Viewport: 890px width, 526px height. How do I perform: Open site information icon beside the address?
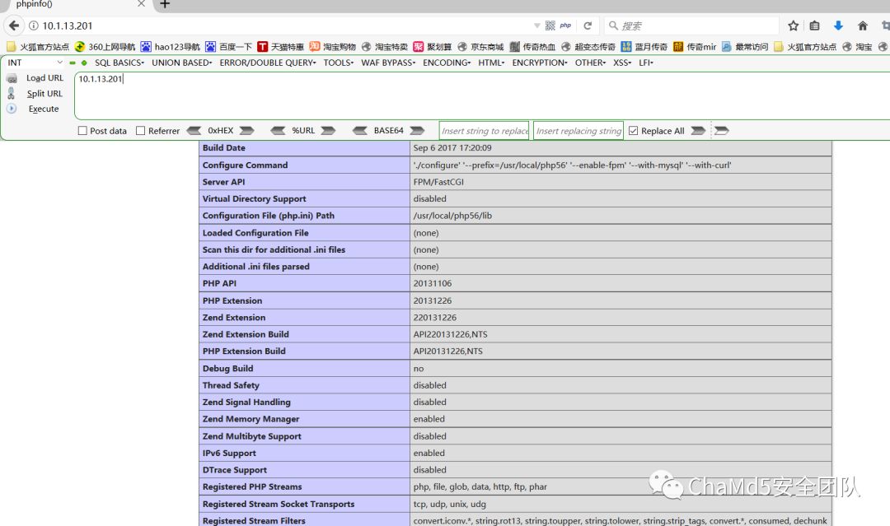tap(34, 26)
